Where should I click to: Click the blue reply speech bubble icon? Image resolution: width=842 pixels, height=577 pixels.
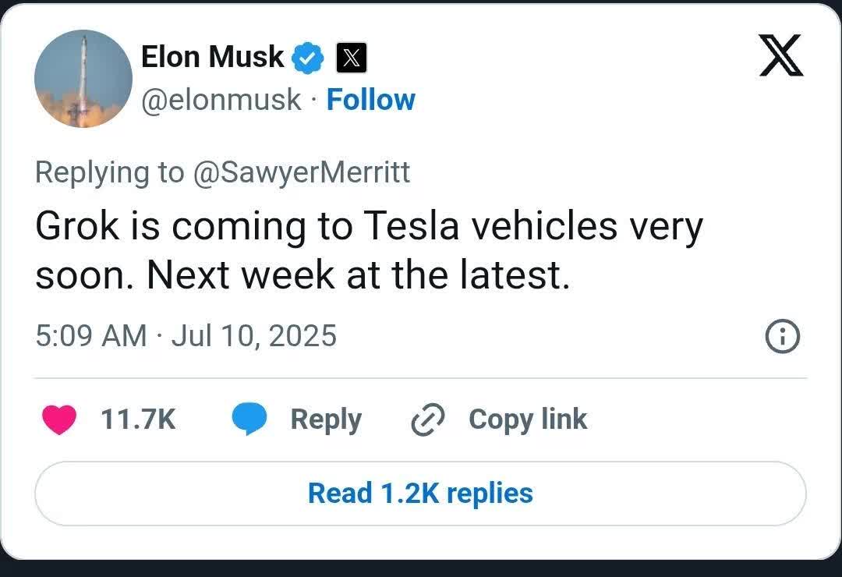pyautogui.click(x=249, y=419)
